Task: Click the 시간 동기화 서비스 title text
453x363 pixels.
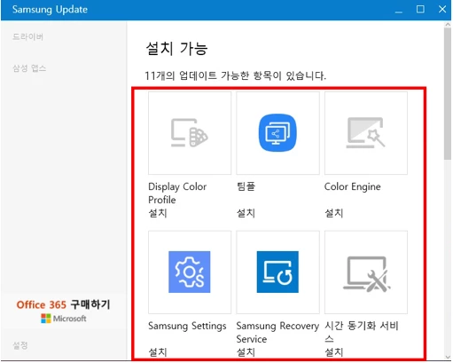Action: (362, 332)
